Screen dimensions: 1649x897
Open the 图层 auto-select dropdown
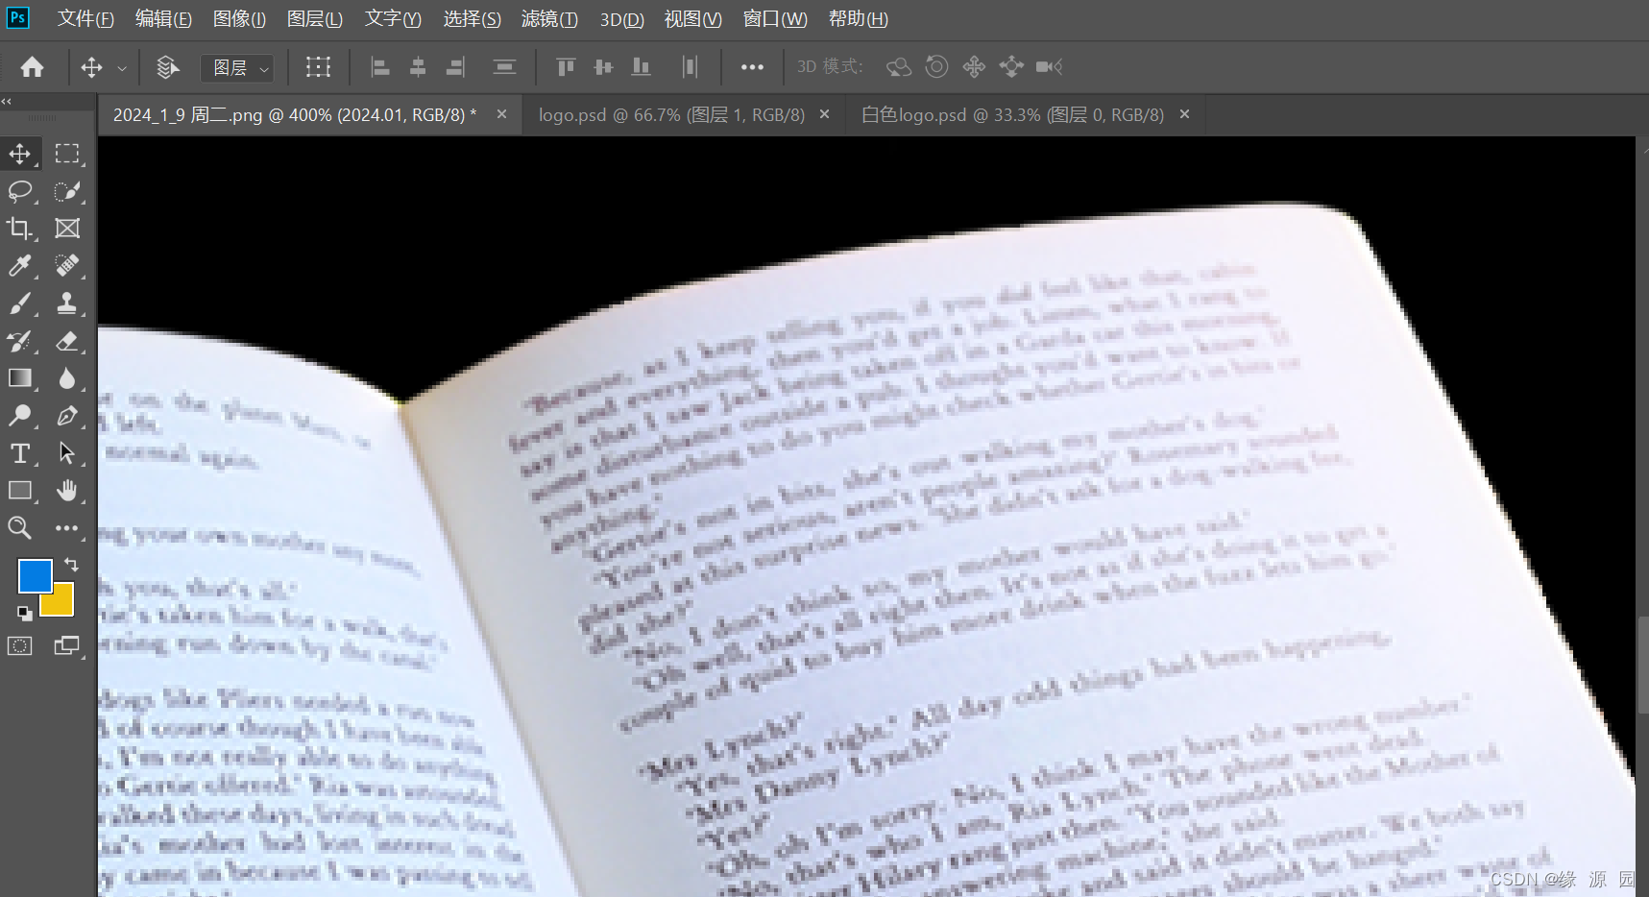coord(237,68)
